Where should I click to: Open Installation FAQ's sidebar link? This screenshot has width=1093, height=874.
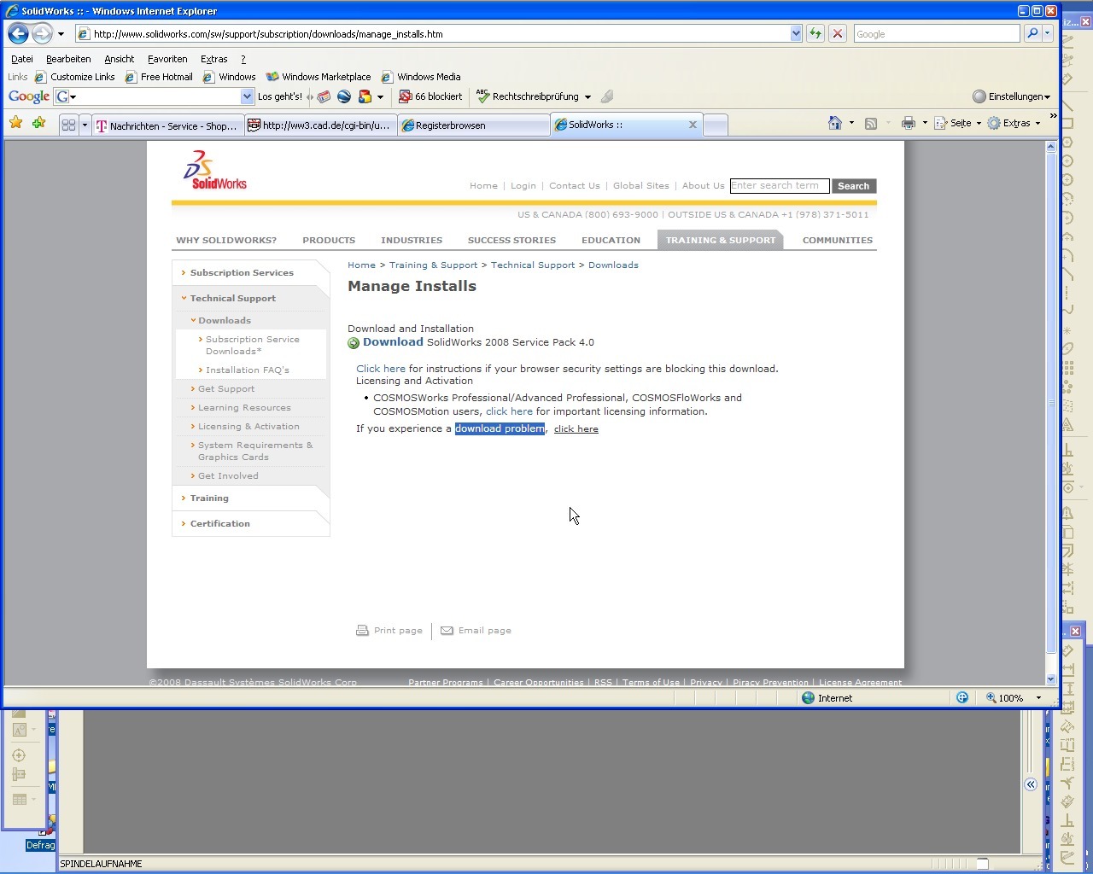(248, 370)
